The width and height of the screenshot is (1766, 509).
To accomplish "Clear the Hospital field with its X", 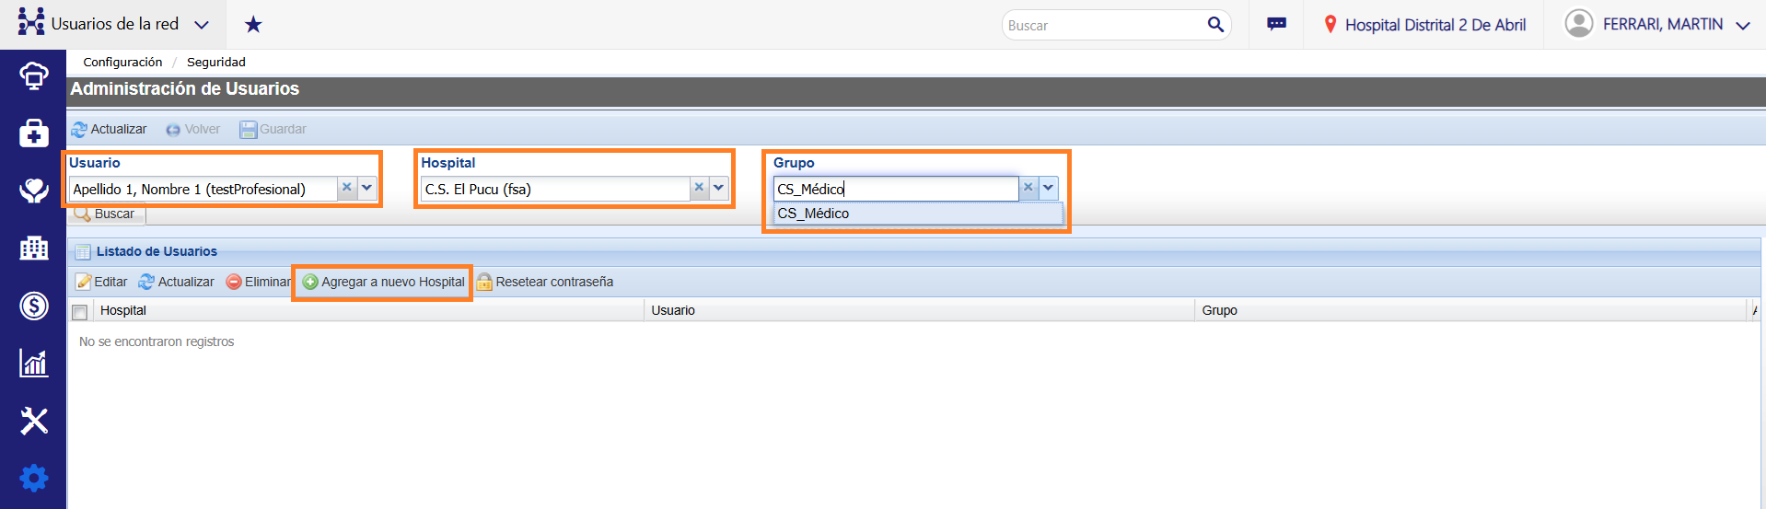I will (x=699, y=188).
